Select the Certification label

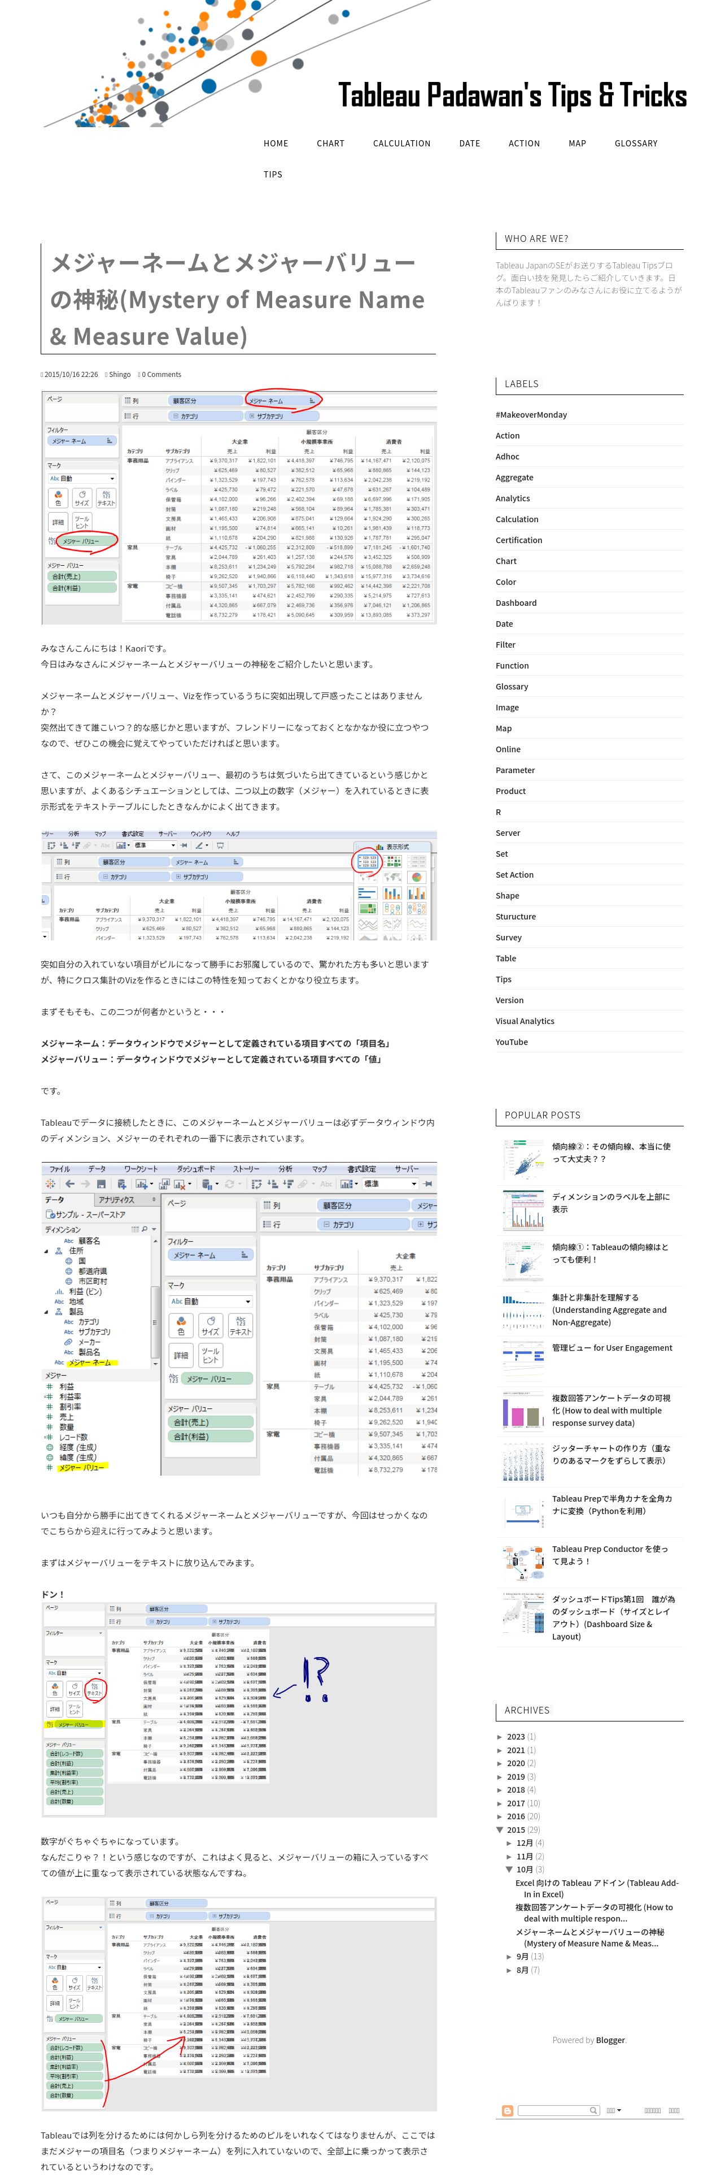tap(519, 540)
